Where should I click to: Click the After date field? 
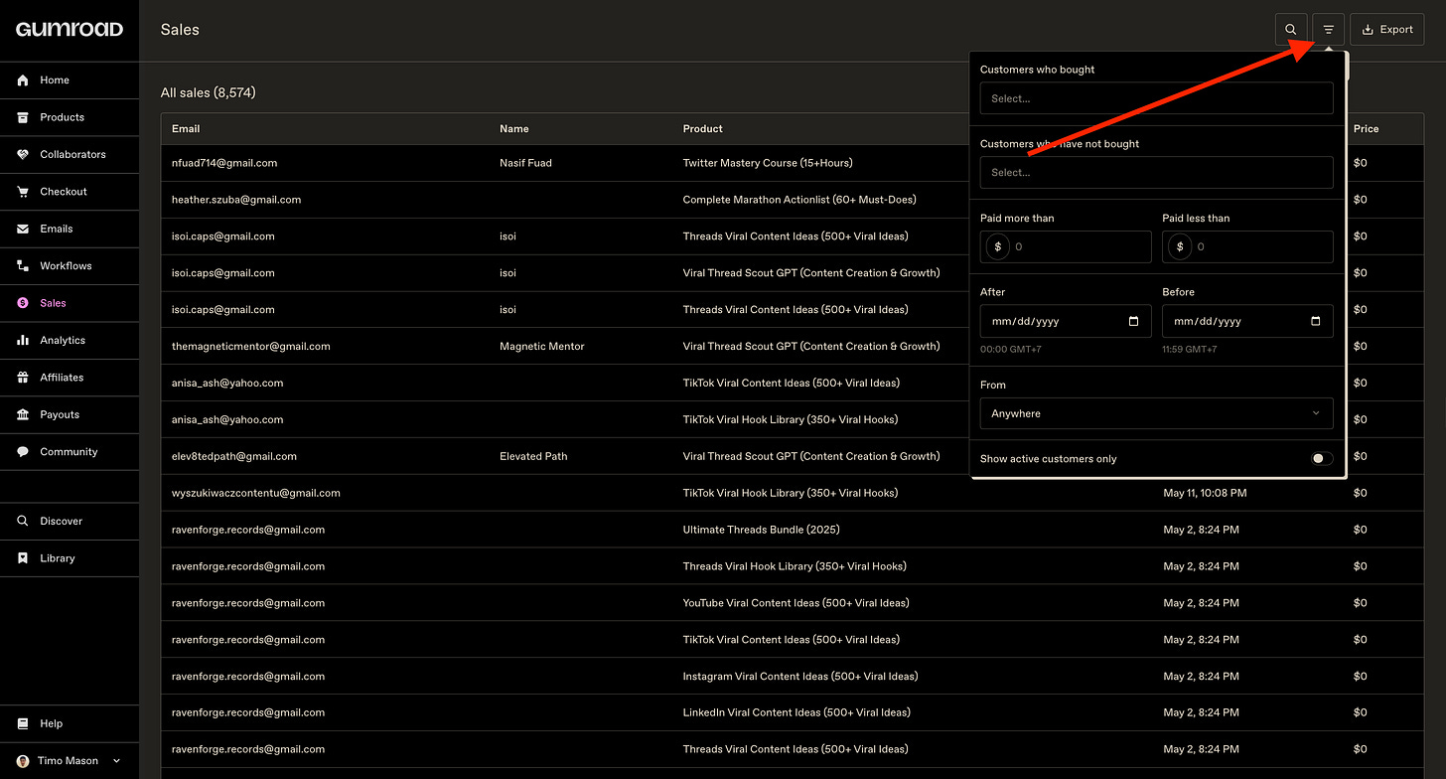pos(1066,321)
